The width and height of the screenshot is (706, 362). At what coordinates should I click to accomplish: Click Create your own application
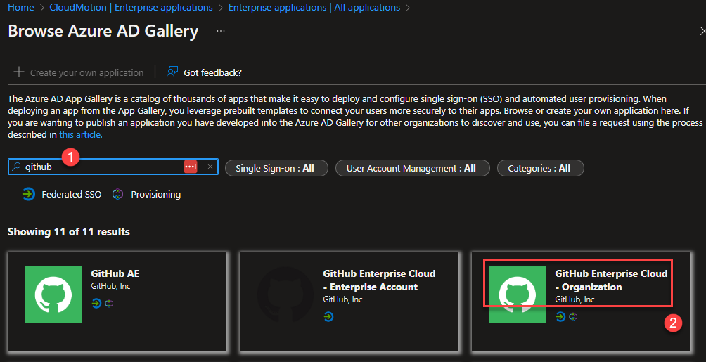(78, 72)
